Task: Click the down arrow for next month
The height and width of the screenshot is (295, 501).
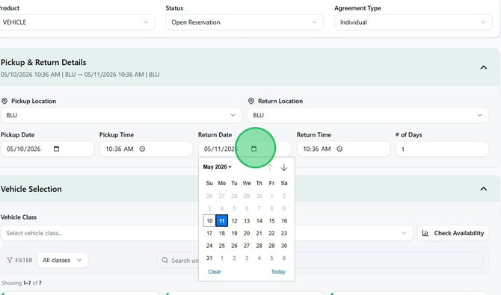Action: [x=283, y=167]
